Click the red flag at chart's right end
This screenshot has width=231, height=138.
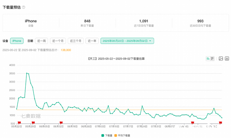(x=220, y=123)
